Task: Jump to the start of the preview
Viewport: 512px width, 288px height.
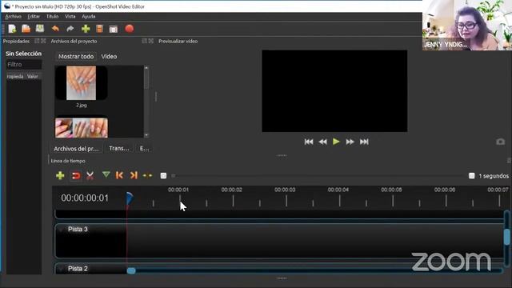Action: tap(309, 142)
